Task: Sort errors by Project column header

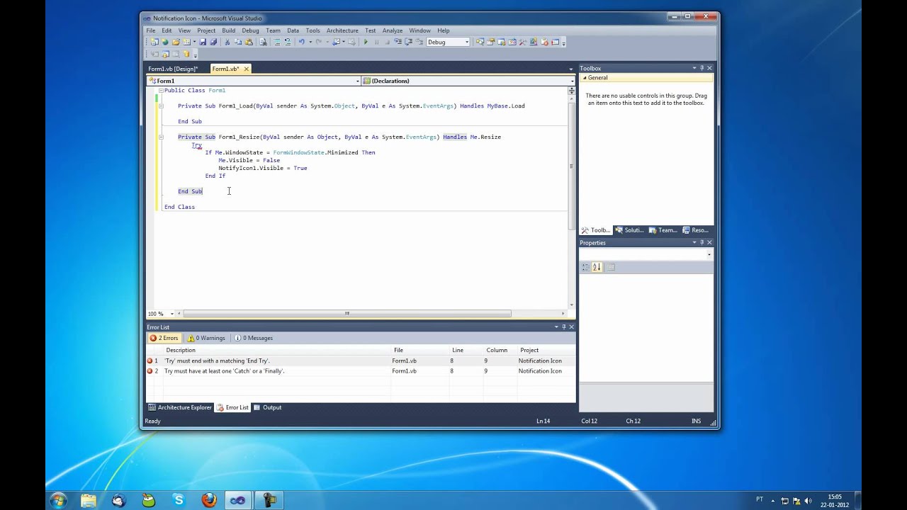Action: click(546, 350)
